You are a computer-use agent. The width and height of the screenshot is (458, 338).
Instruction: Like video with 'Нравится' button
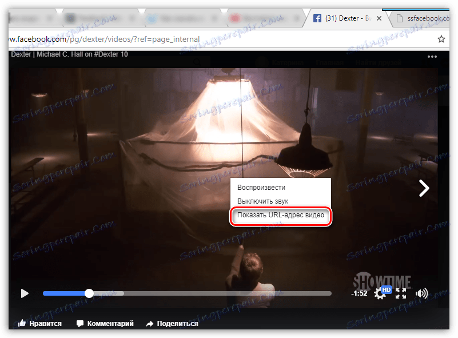click(x=40, y=323)
